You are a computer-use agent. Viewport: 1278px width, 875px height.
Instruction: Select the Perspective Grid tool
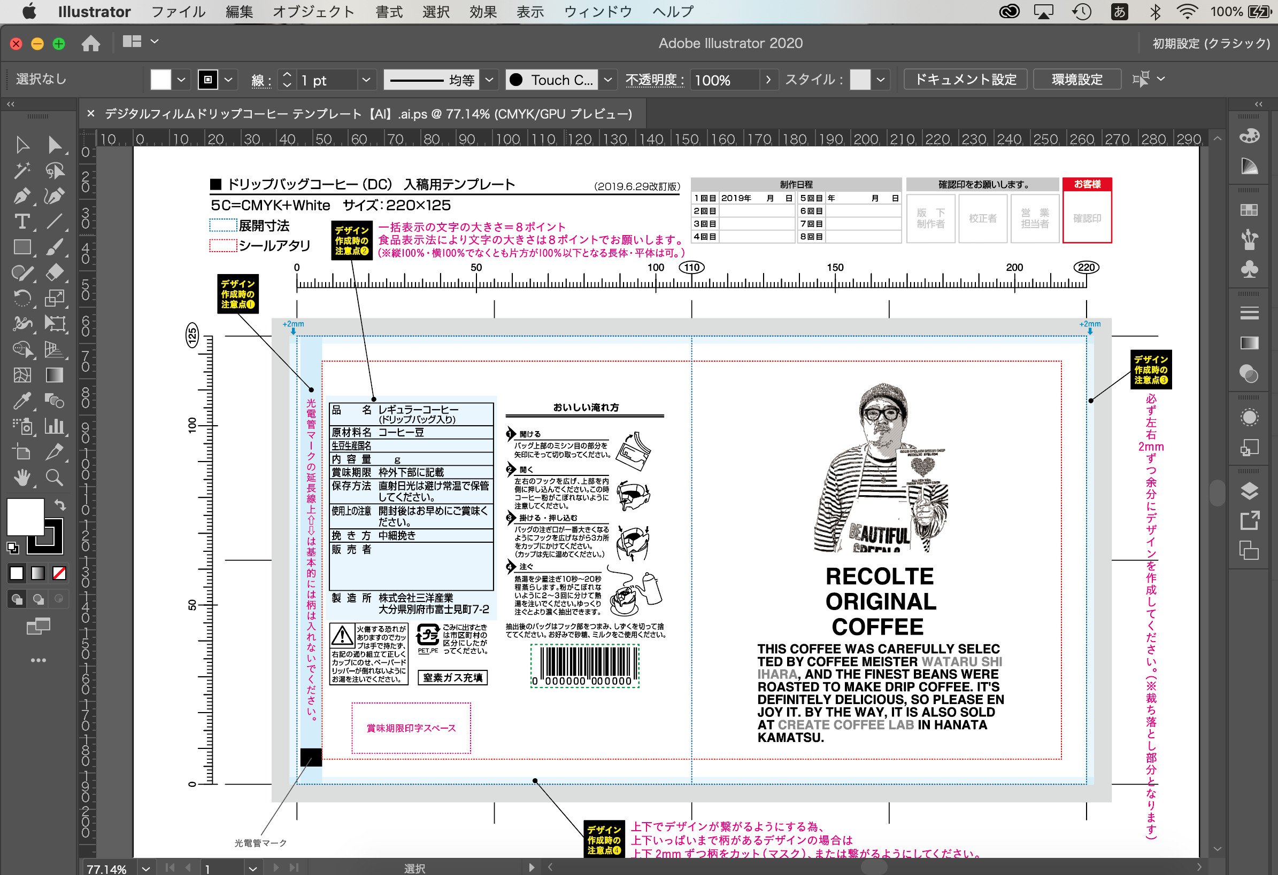tap(55, 349)
